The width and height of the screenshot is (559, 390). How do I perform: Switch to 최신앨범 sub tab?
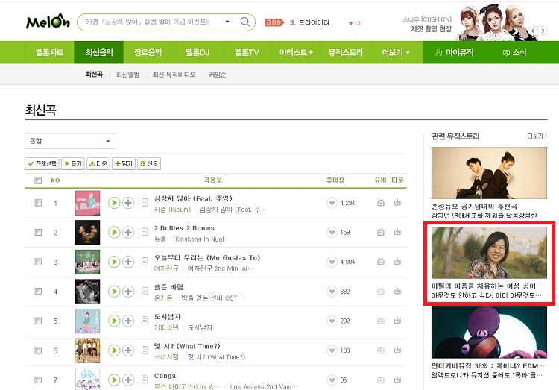coord(127,75)
